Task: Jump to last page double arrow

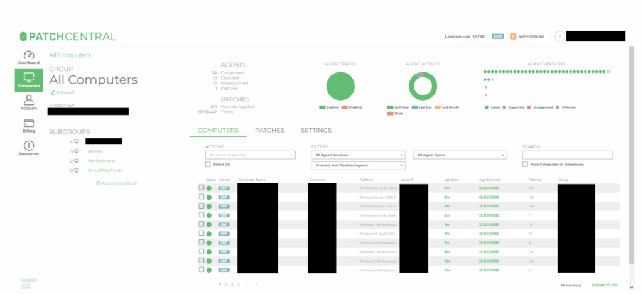Action: pos(256,285)
